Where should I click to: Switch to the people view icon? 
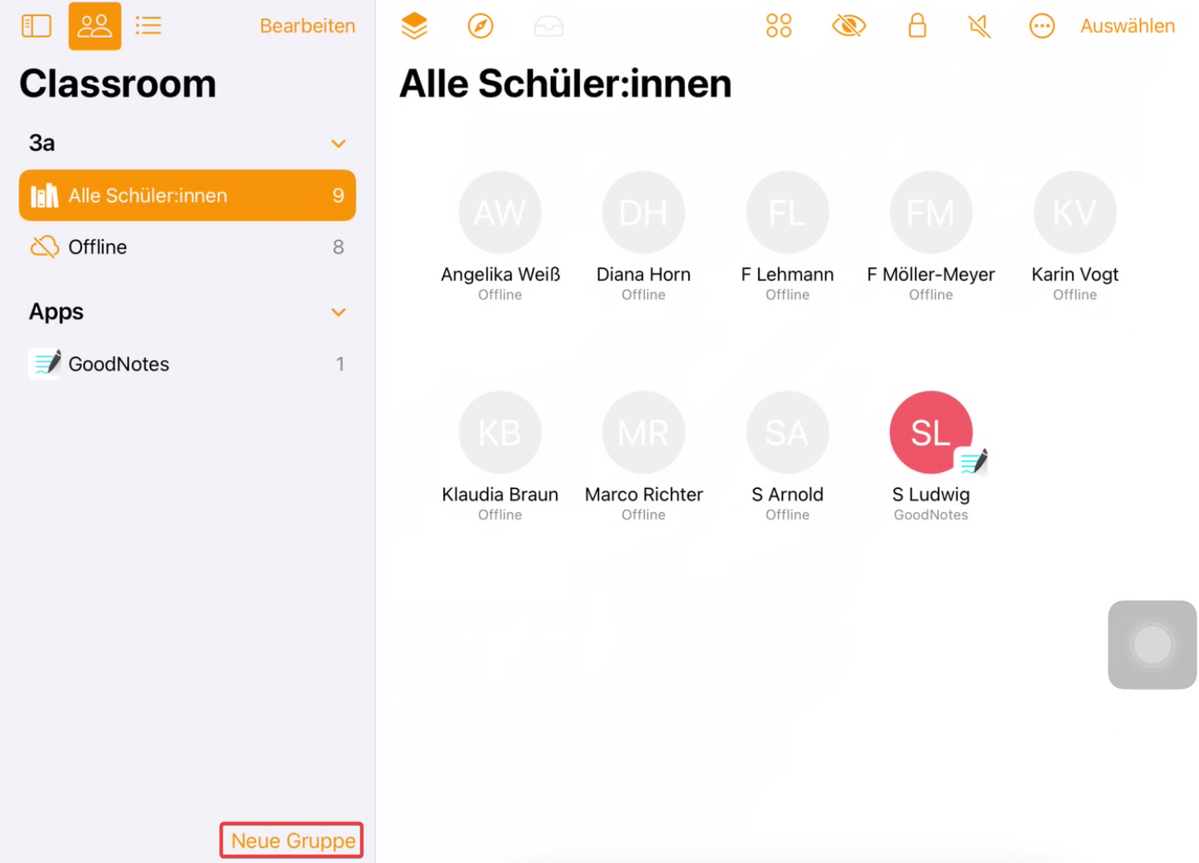pos(95,26)
